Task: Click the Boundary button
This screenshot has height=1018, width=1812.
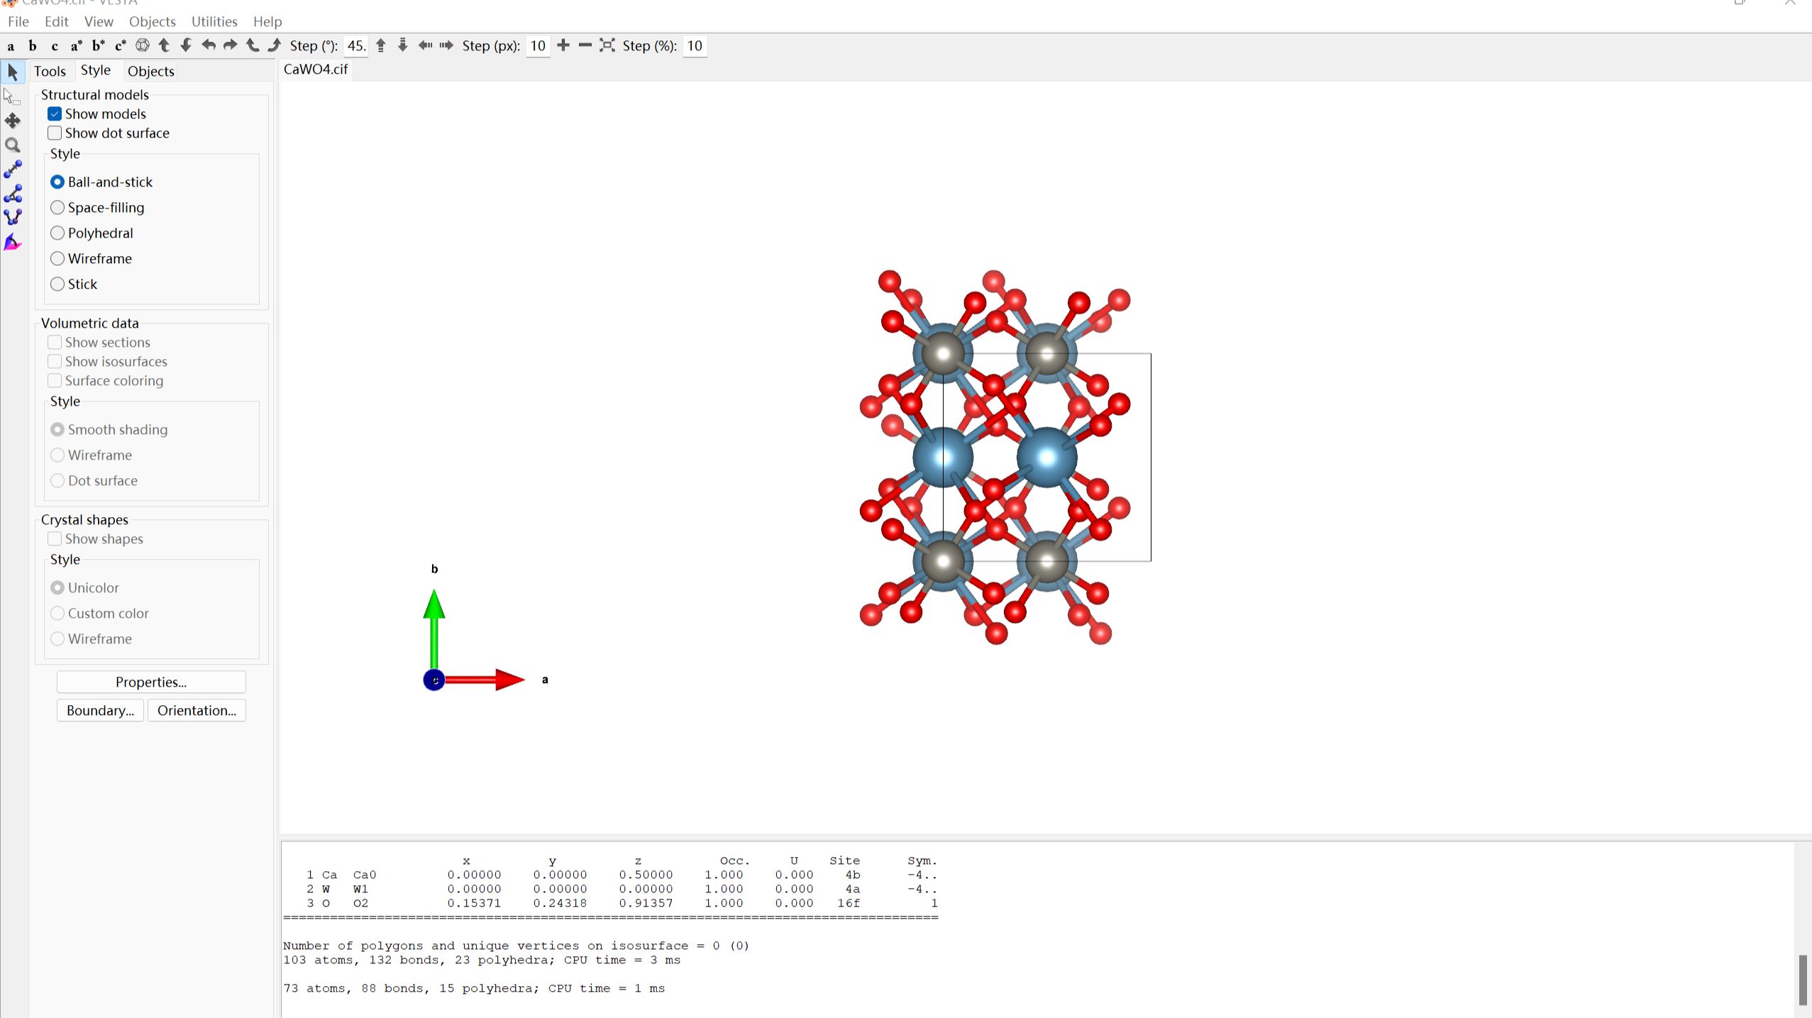Action: (x=100, y=710)
